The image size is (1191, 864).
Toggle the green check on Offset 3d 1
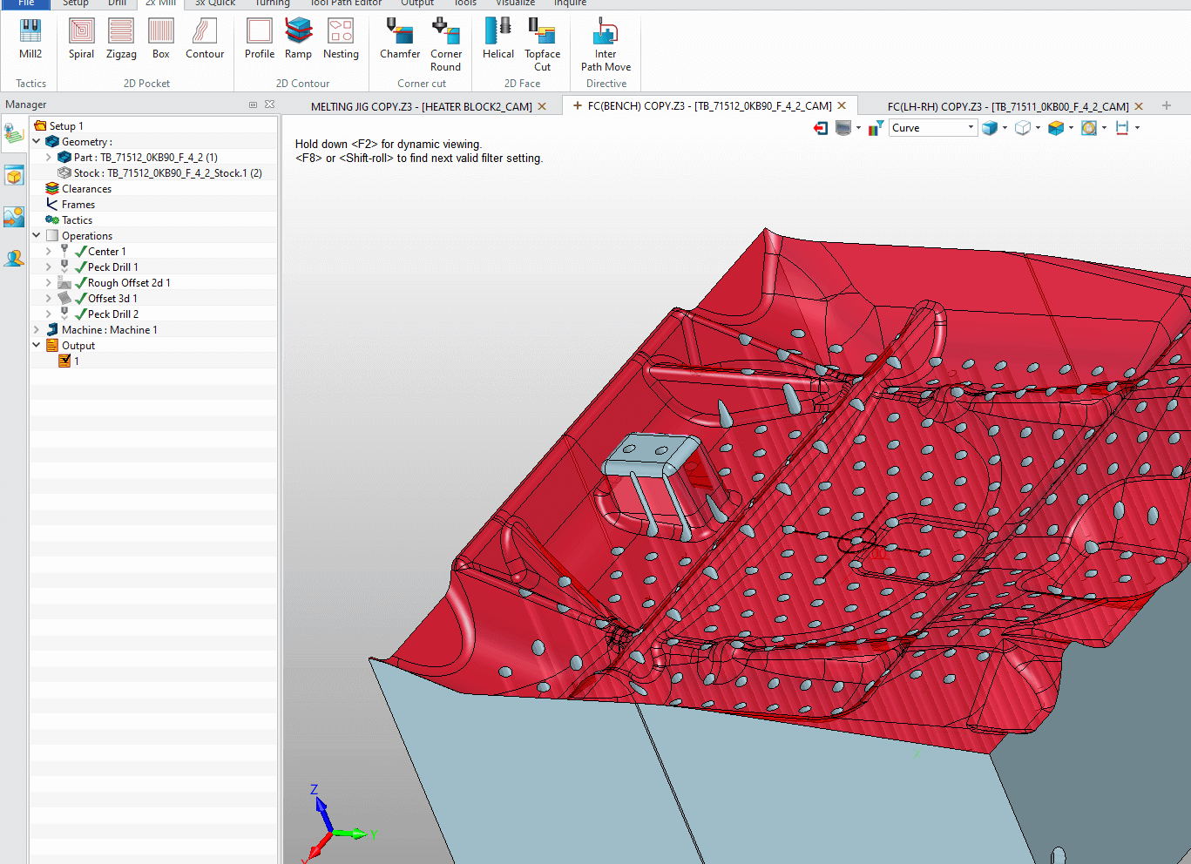pyautogui.click(x=81, y=299)
